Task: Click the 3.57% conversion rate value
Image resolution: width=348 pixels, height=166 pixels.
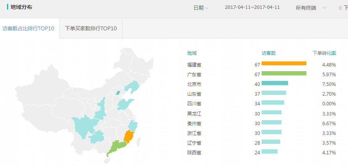Action: [x=329, y=143]
